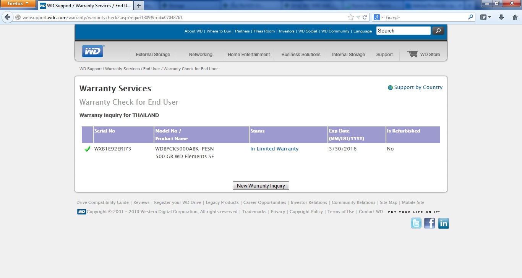The width and height of the screenshot is (522, 278).
Task: Open the Mobile Site footer link
Action: coord(413,202)
